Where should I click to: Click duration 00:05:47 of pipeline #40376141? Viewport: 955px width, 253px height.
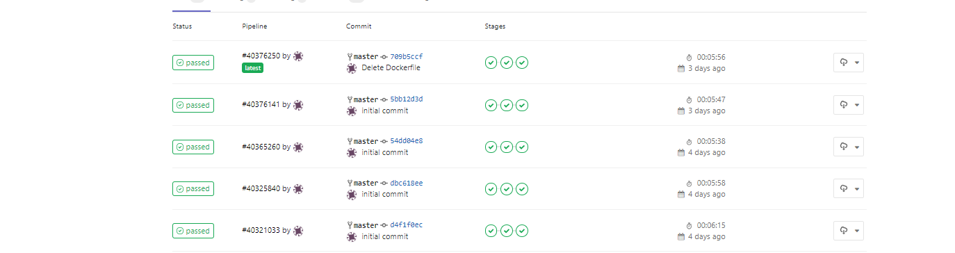[x=711, y=99]
